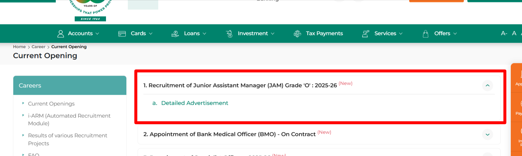Click the Accounts person icon
The height and width of the screenshot is (156, 522).
click(x=61, y=34)
